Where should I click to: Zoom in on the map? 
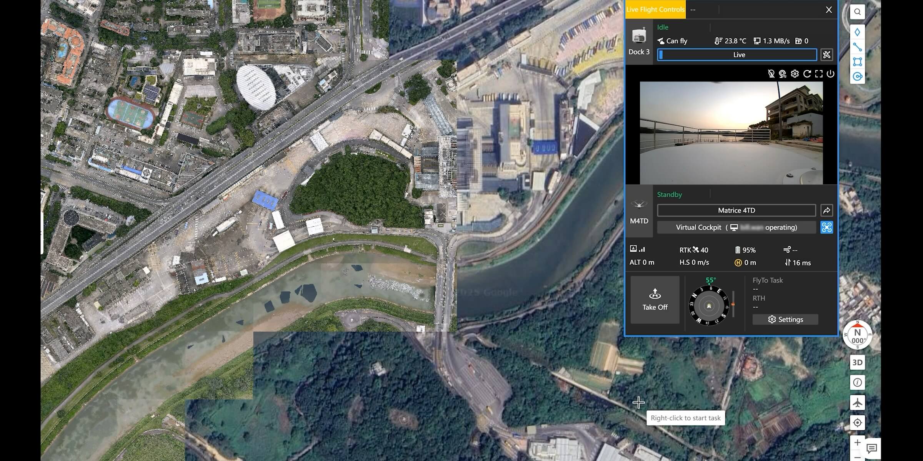pyautogui.click(x=857, y=443)
